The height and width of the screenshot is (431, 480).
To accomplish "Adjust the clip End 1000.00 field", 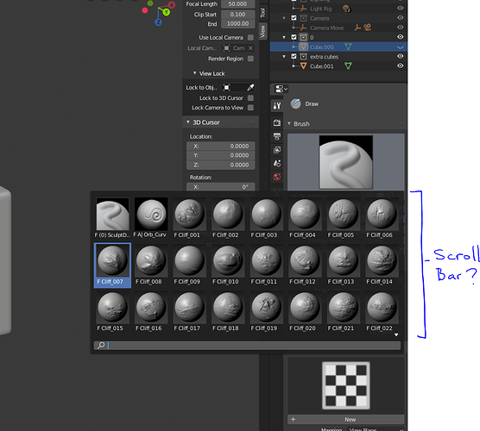I will [x=238, y=23].
